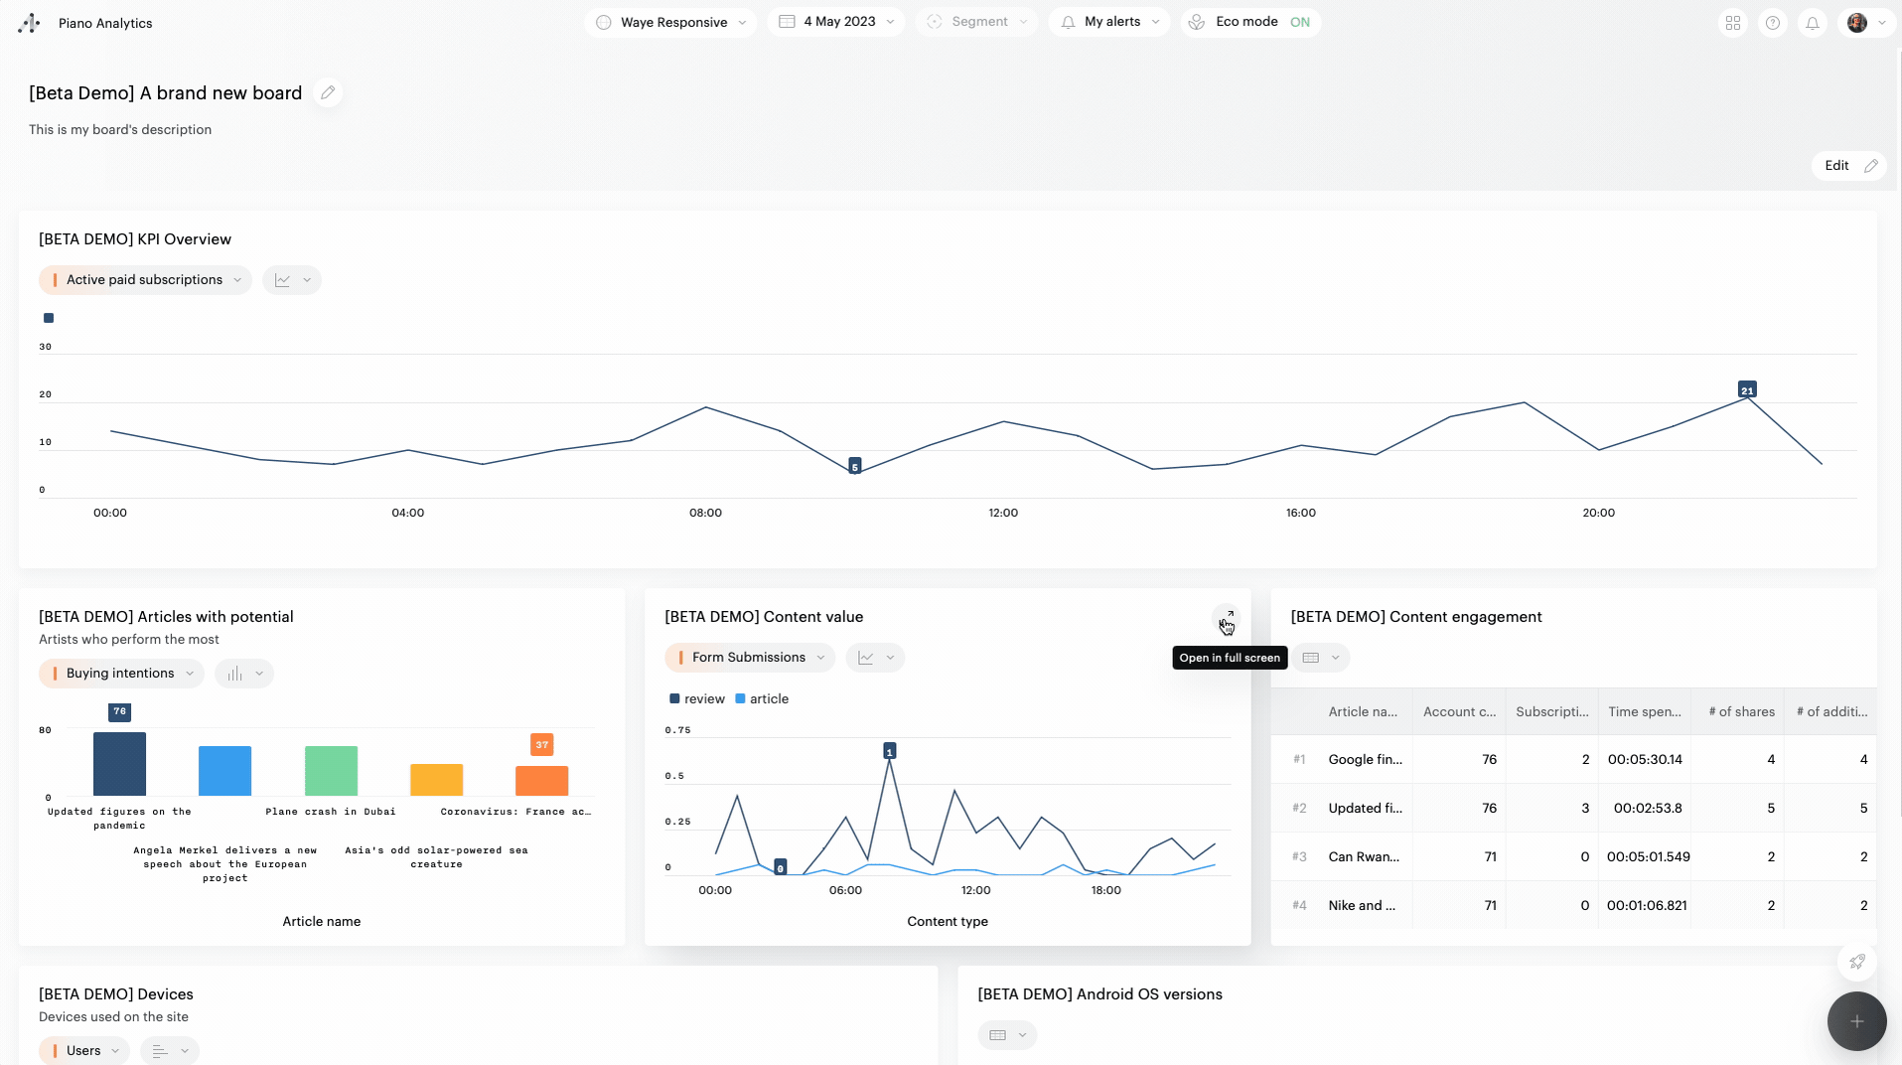Click the Piano Analytics logo icon

(29, 23)
